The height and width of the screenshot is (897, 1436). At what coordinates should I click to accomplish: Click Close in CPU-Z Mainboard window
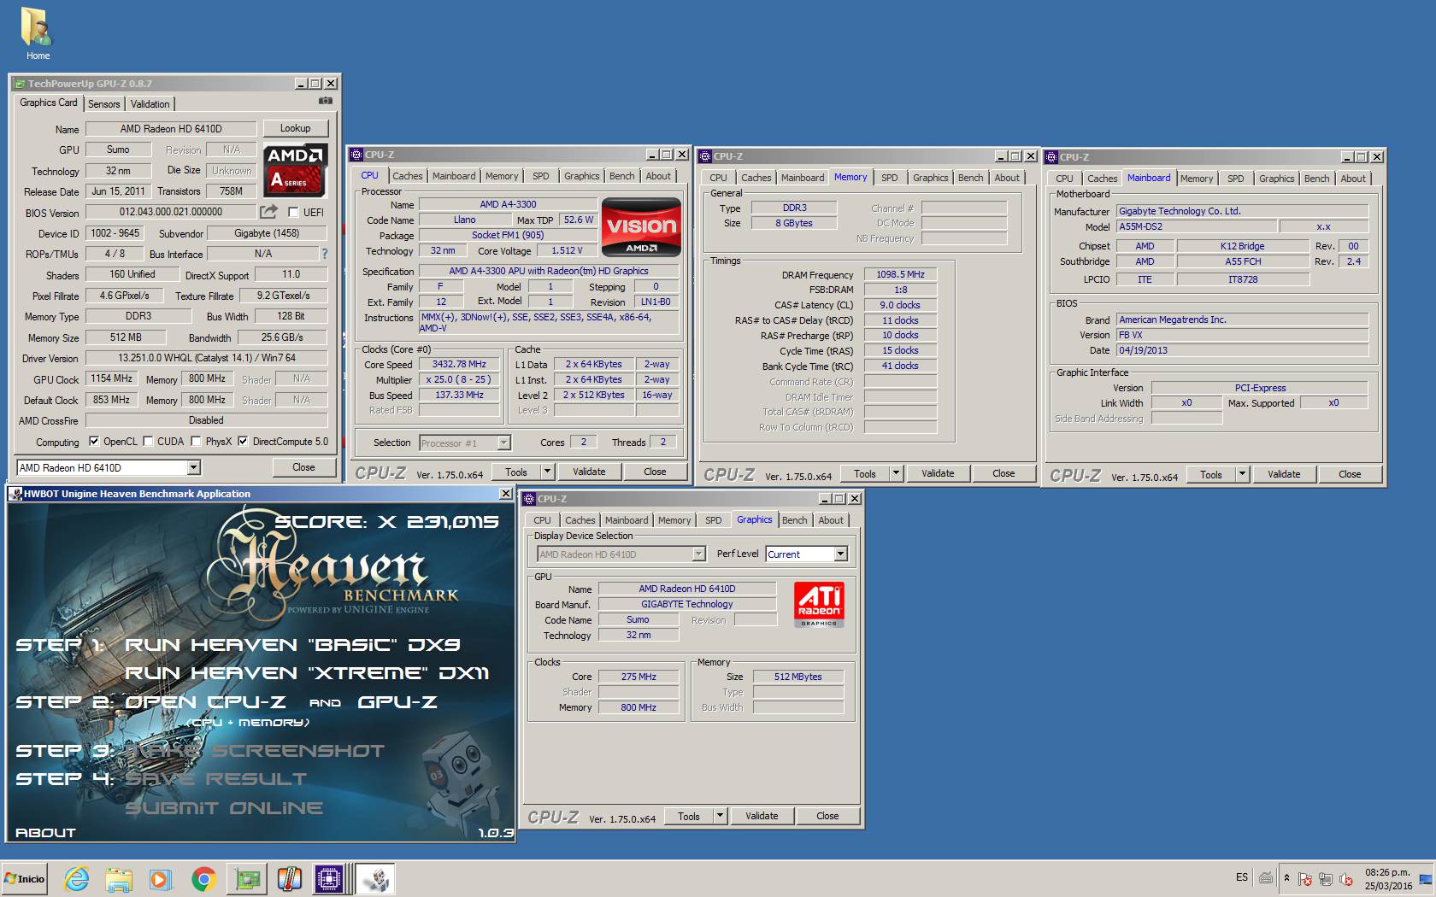tap(1350, 474)
